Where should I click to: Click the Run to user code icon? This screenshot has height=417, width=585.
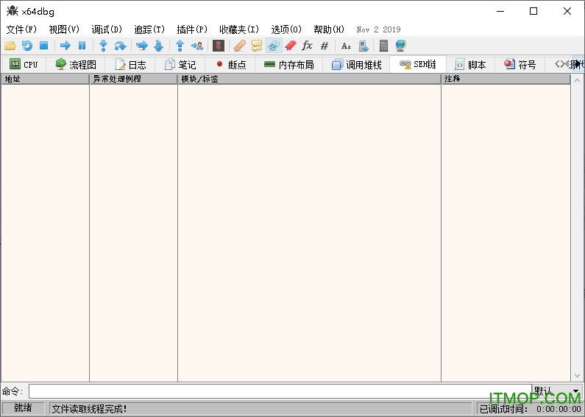[x=197, y=46]
